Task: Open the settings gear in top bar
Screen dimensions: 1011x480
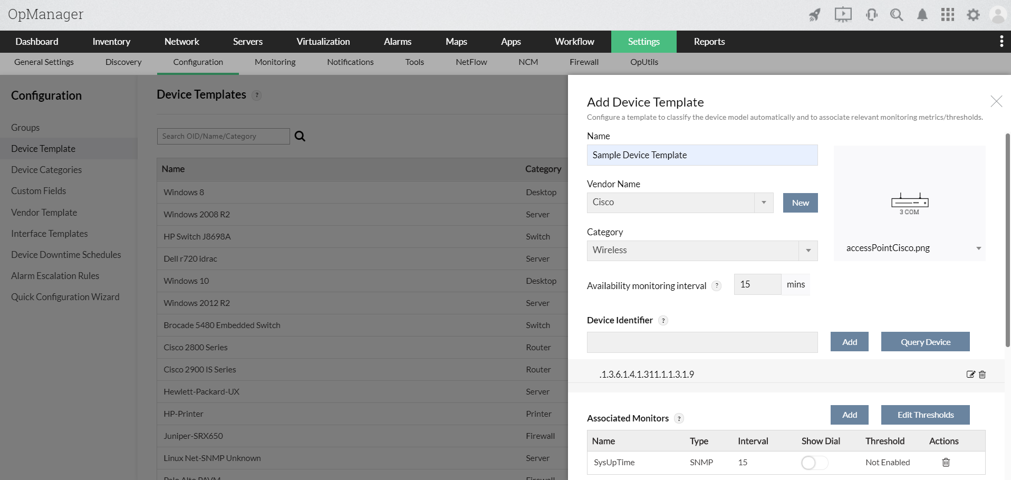Action: pyautogui.click(x=973, y=14)
